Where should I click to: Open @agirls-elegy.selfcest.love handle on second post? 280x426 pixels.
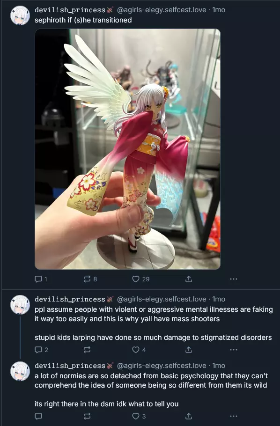(162, 299)
